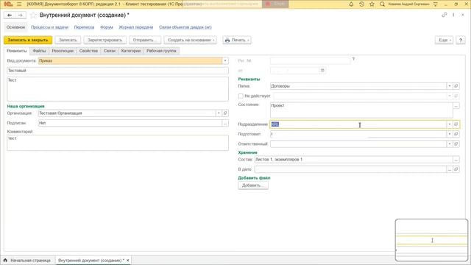Click Записать button
Screen dimensions: 471x265
(68, 40)
